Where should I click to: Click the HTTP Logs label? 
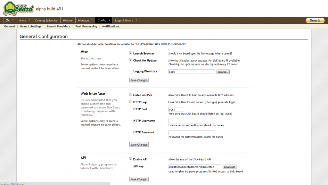click(x=140, y=102)
